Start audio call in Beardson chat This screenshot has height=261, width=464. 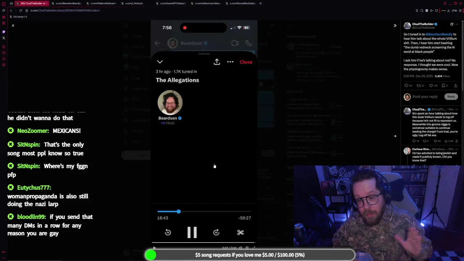click(248, 43)
